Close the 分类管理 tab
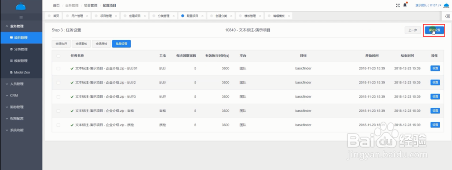The image size is (452, 170). 174,16
